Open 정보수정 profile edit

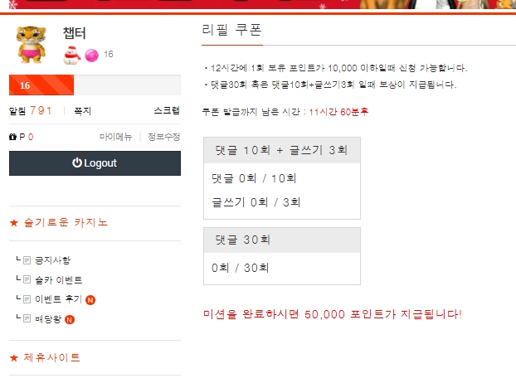coord(163,137)
